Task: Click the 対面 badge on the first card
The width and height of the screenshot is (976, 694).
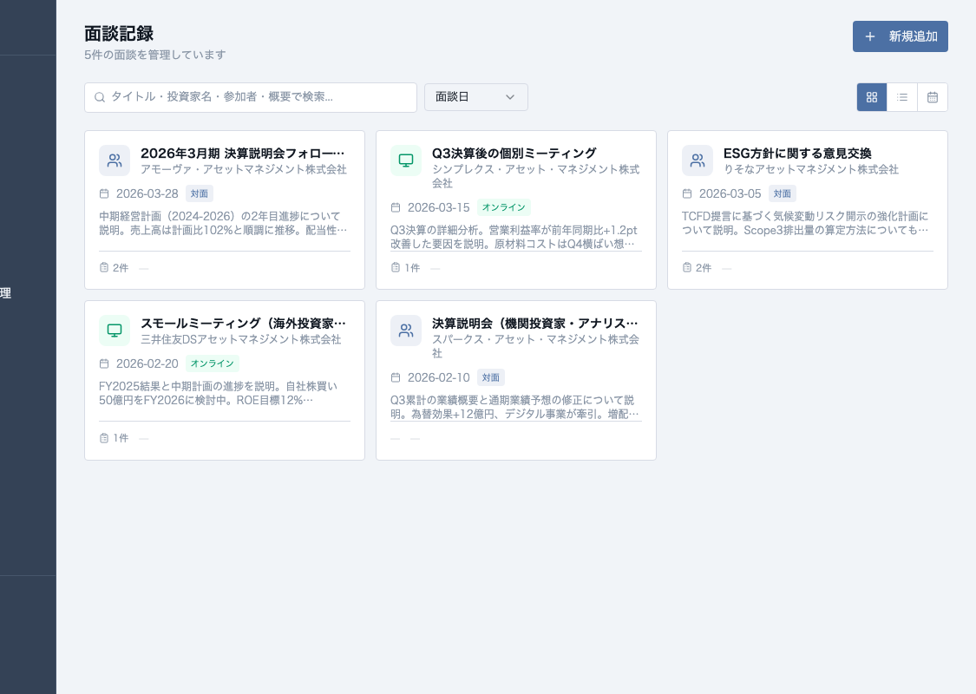Action: point(199,193)
